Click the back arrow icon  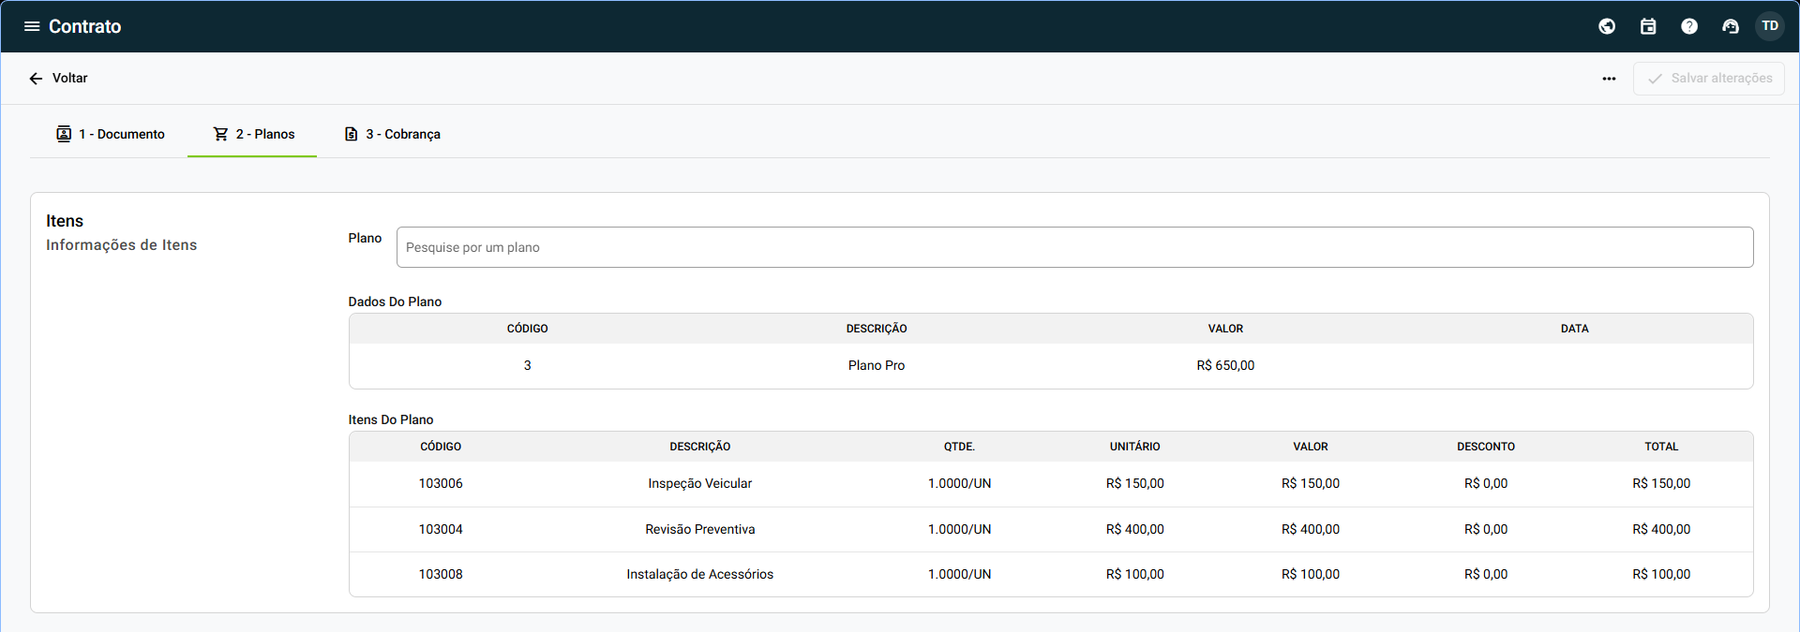pos(36,79)
